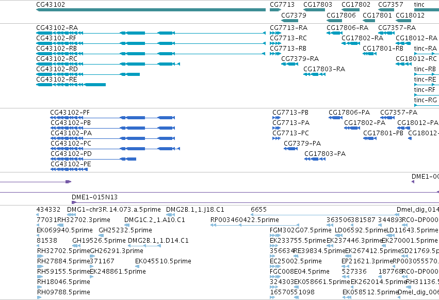Click transcript CG7713-RA
The width and height of the screenshot is (439, 300).
pyautogui.click(x=275, y=33)
